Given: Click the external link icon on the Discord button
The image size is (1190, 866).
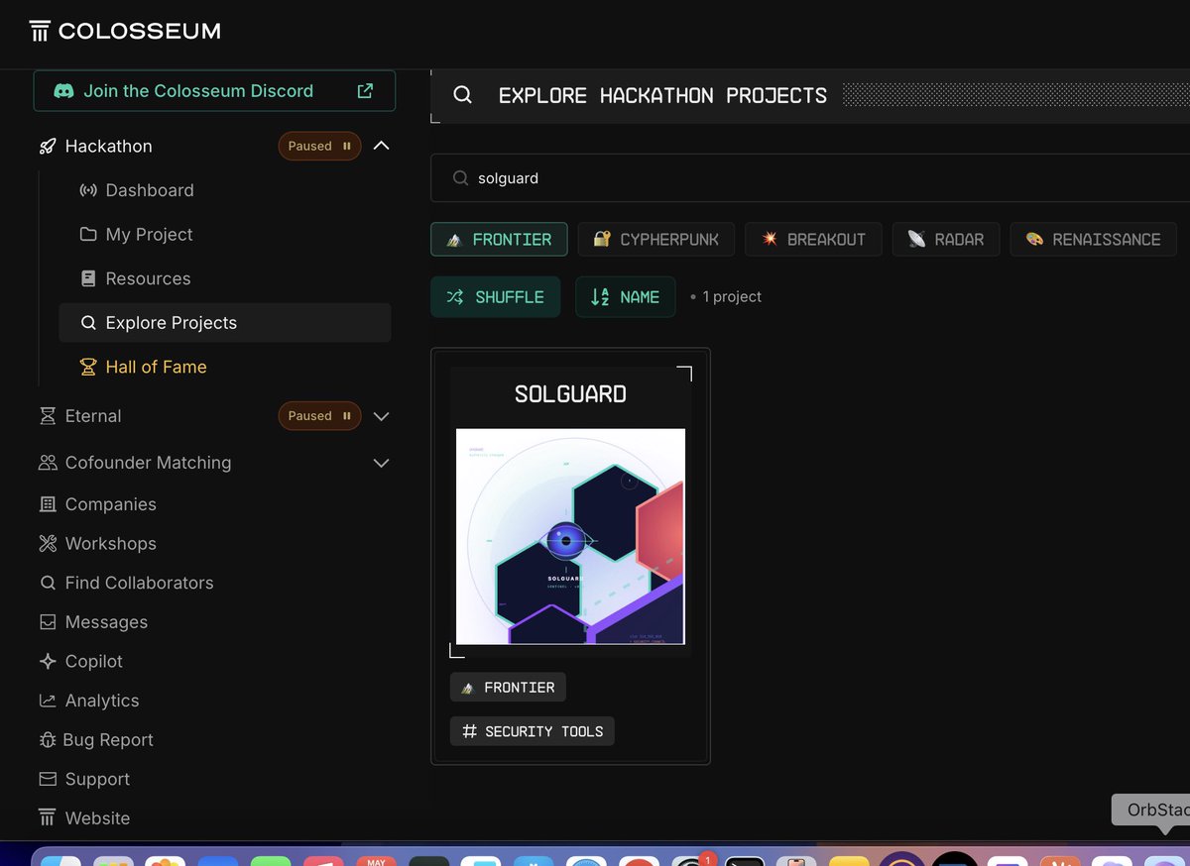Looking at the screenshot, I should click(365, 91).
